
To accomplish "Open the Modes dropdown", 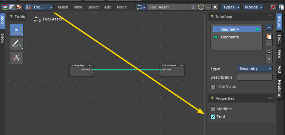I will (253, 7).
